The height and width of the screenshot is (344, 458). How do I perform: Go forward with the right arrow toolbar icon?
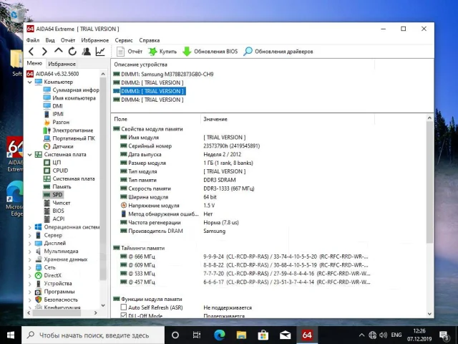(x=44, y=52)
